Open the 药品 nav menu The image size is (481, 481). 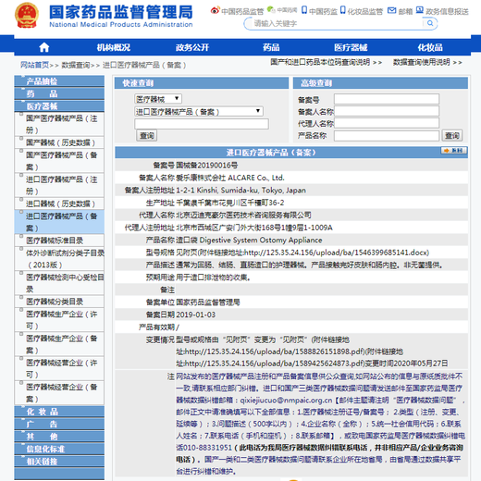tap(271, 47)
